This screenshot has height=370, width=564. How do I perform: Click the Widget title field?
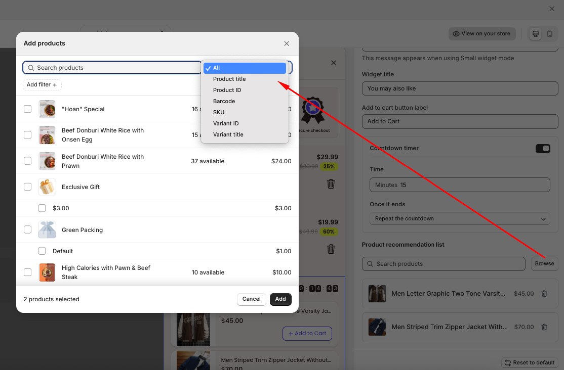pyautogui.click(x=460, y=88)
